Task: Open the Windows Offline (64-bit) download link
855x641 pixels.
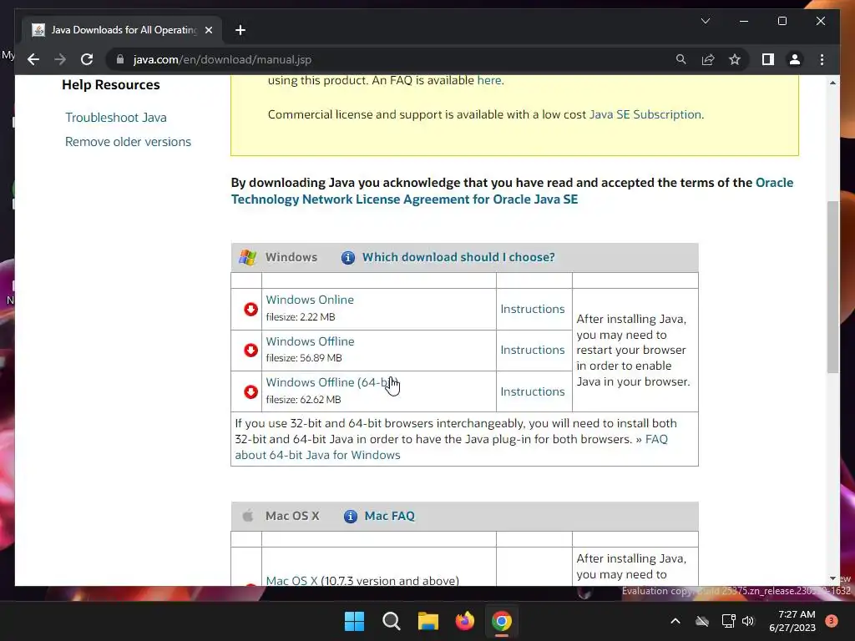Action: (331, 382)
